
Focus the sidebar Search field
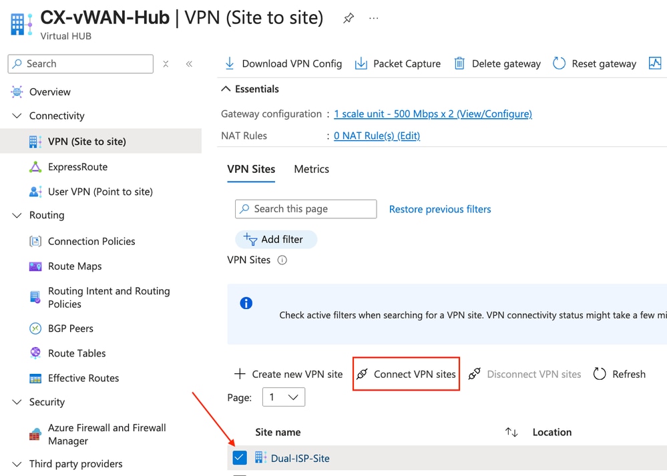coord(80,64)
